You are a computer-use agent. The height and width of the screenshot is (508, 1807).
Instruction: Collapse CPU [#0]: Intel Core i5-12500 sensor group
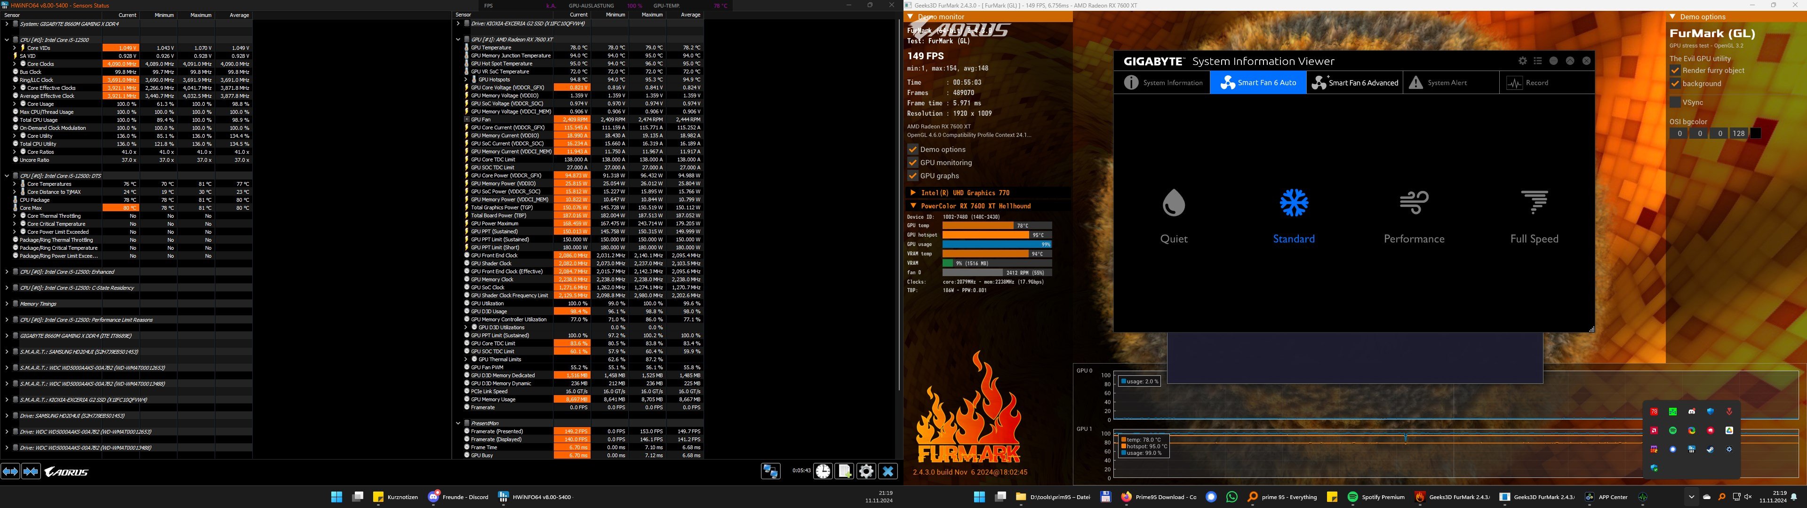pos(6,40)
